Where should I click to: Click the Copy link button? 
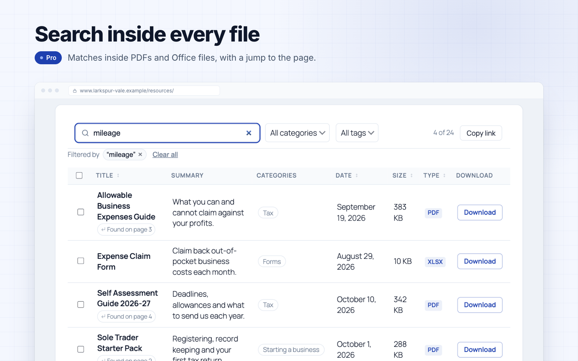click(x=481, y=133)
